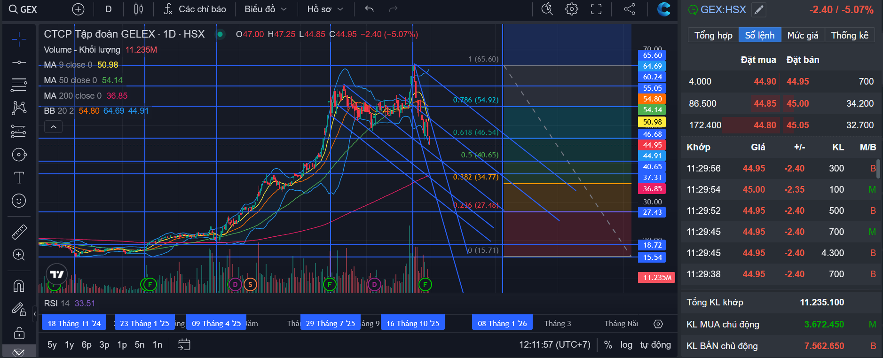Viewport: 883px width, 358px height.
Task: Enter fullscreen chart mode
Action: point(596,9)
